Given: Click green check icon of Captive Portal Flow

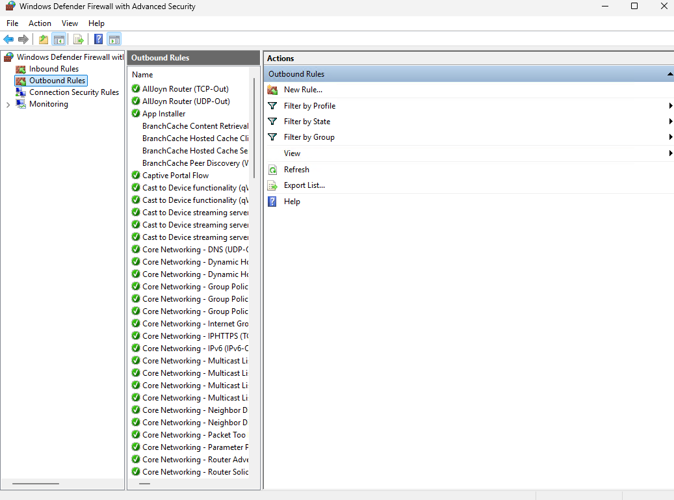Looking at the screenshot, I should 136,175.
